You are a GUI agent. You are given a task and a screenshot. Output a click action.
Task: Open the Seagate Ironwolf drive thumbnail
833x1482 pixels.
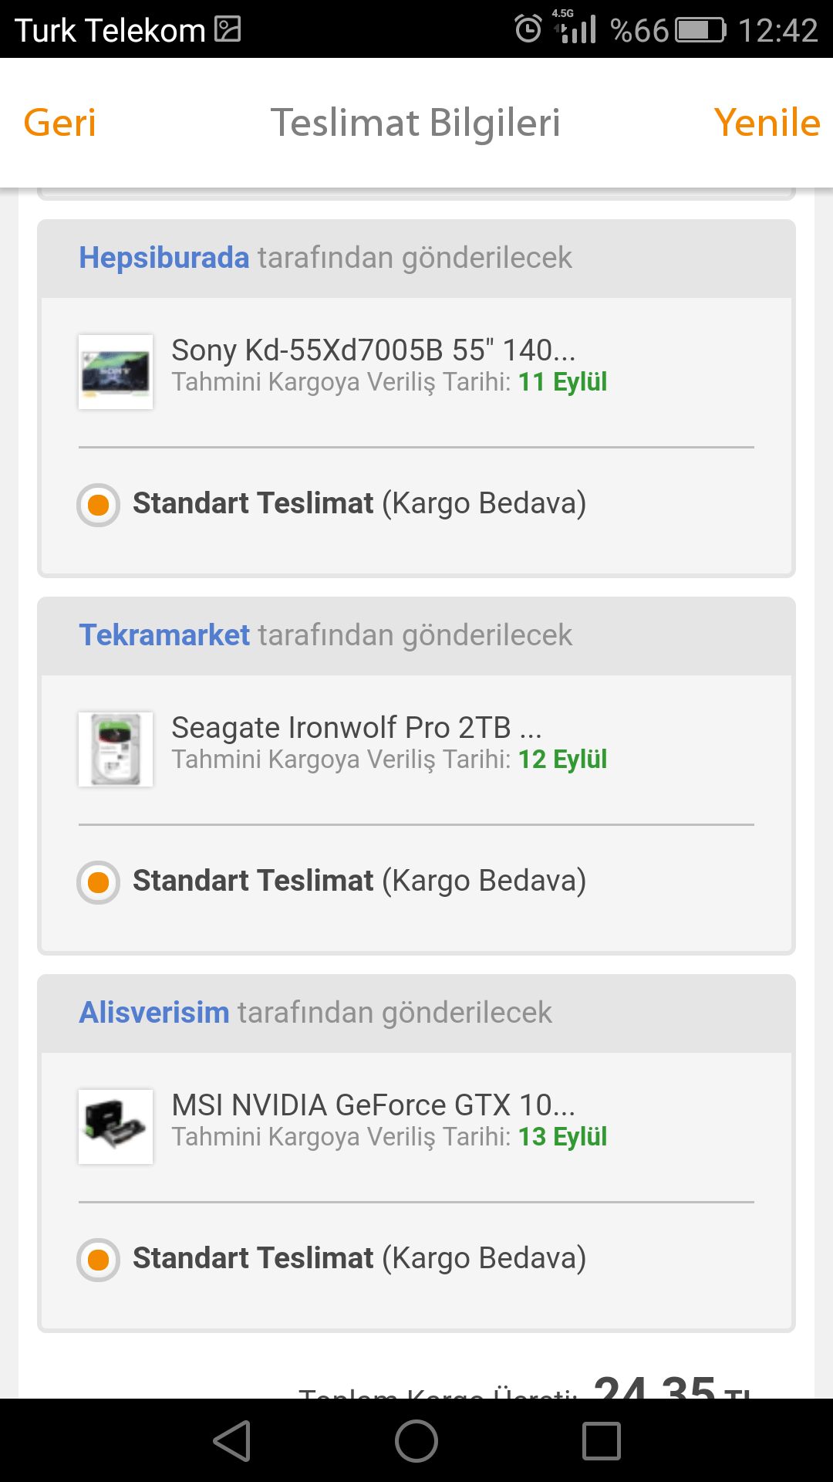(116, 749)
